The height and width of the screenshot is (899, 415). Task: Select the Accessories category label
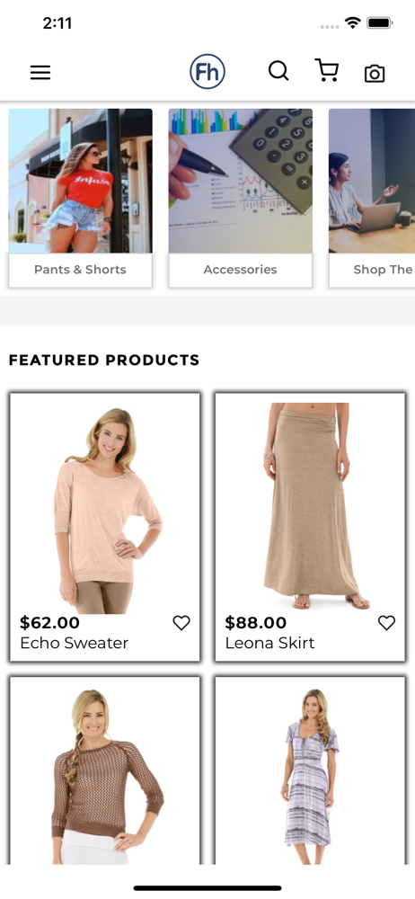point(240,270)
